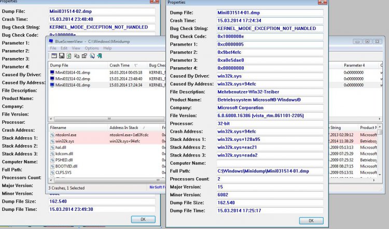
Task: Click the file icon next to BOOTVID.dll
Action: [52, 166]
